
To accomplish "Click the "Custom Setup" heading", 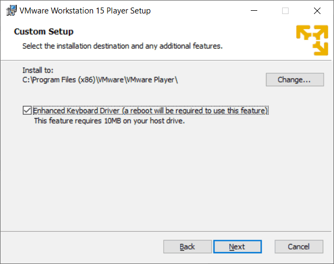I will 44,32.
